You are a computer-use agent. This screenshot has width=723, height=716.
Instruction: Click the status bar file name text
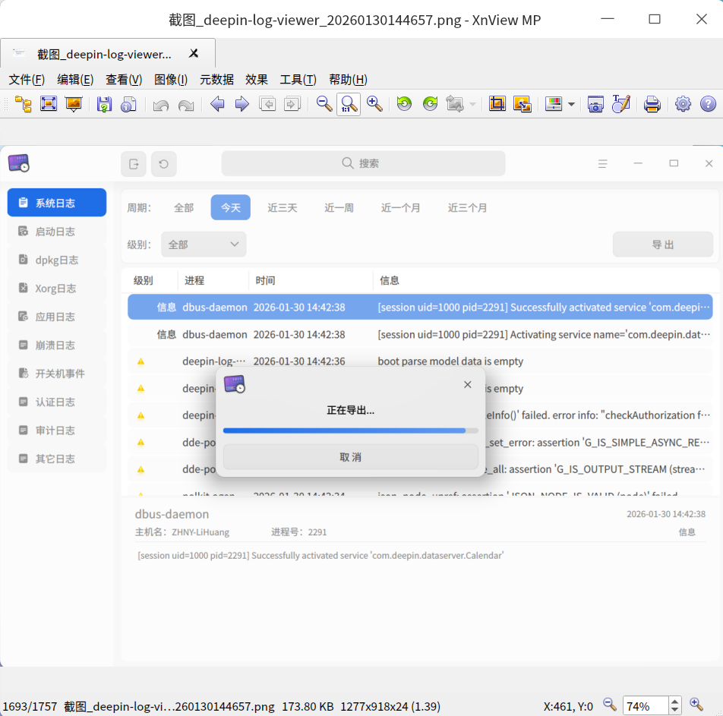169,706
